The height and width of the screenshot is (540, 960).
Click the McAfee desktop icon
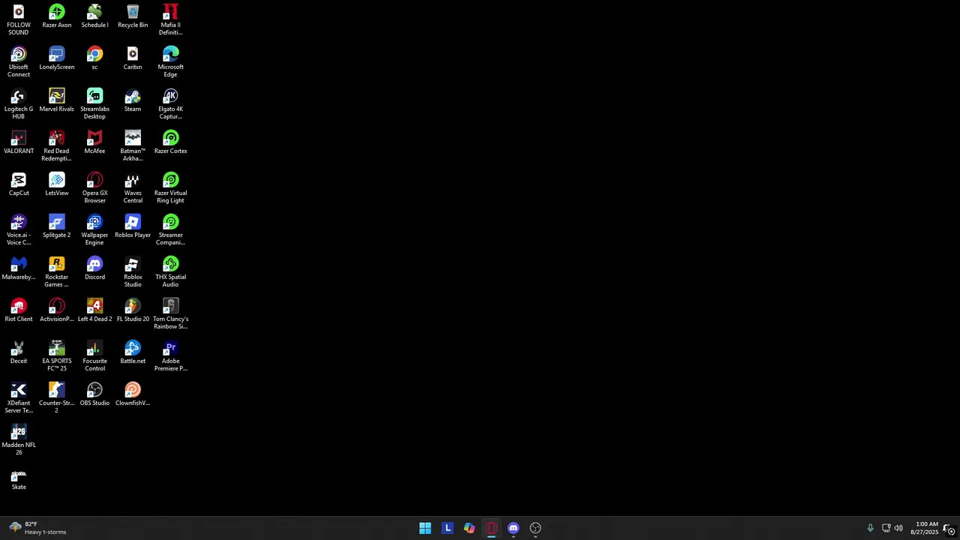point(94,142)
